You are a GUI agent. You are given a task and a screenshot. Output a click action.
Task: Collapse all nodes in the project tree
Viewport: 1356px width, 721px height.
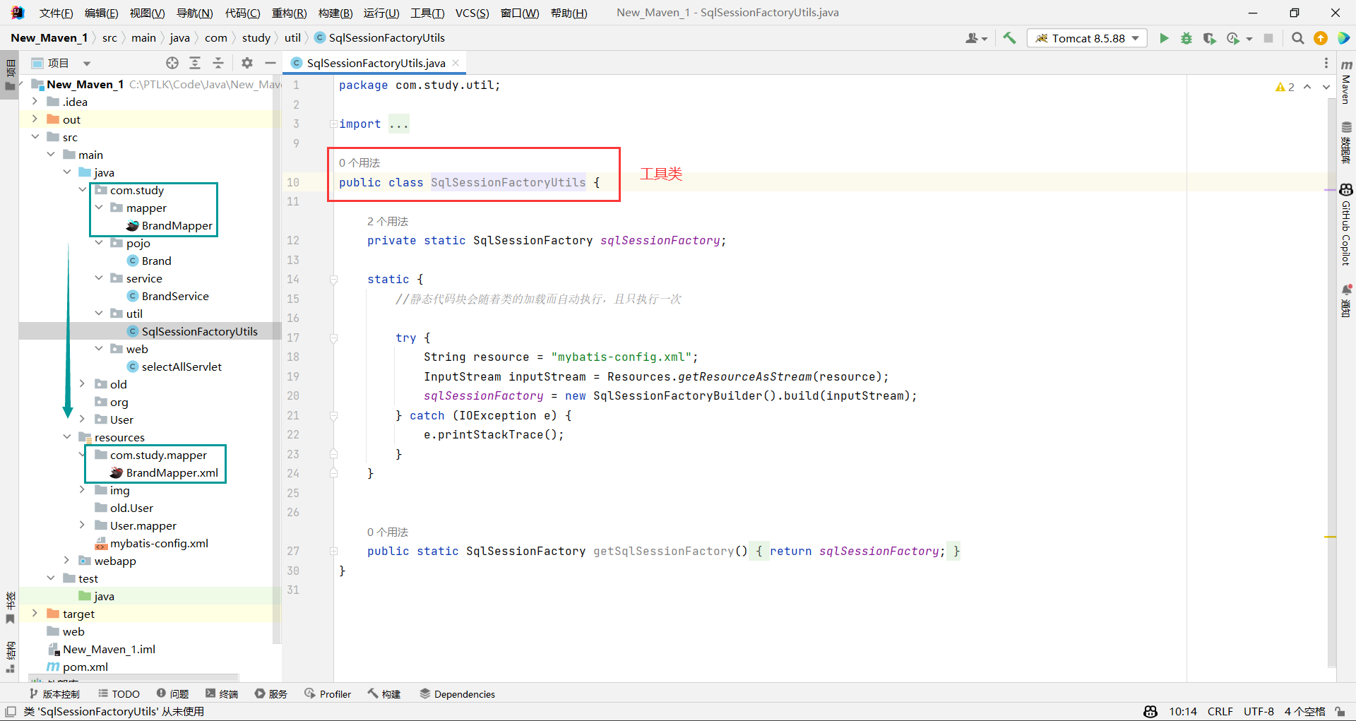[x=218, y=63]
